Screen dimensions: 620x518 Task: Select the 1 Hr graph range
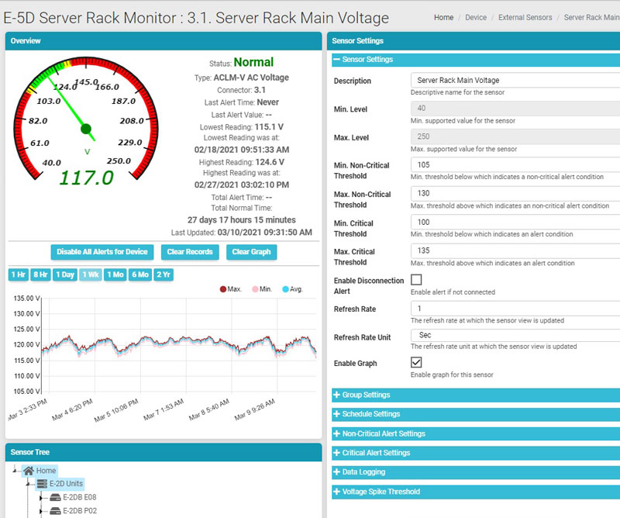18,275
